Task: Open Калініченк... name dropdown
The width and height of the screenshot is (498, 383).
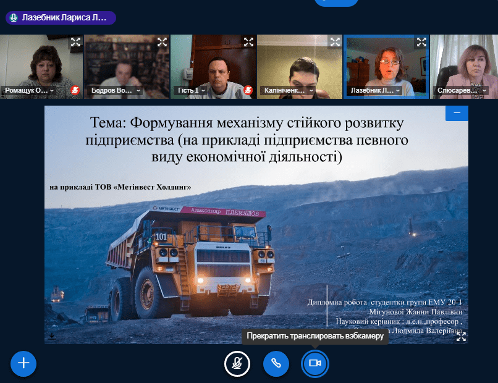Action: click(x=288, y=91)
